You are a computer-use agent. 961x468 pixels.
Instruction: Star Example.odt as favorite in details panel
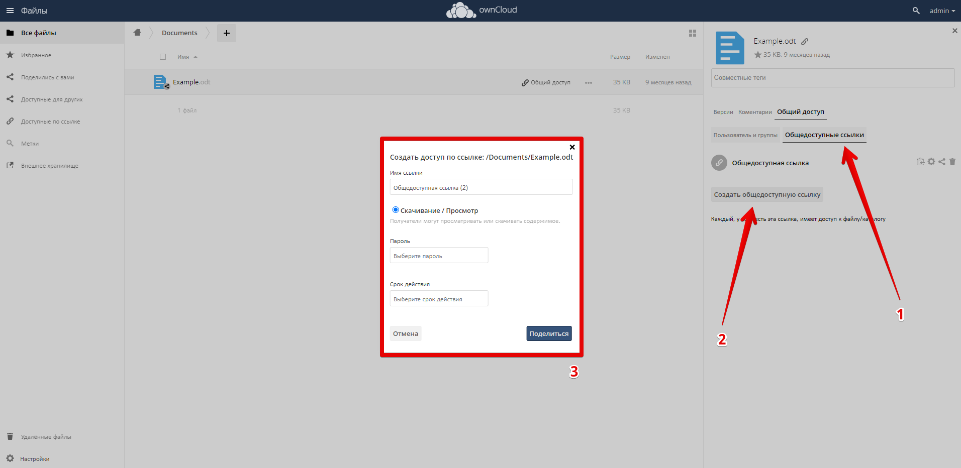pos(757,55)
